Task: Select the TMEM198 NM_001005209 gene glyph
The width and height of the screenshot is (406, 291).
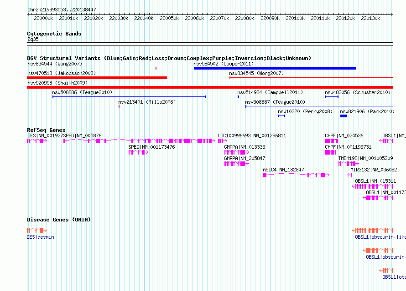Action: tap(349, 164)
